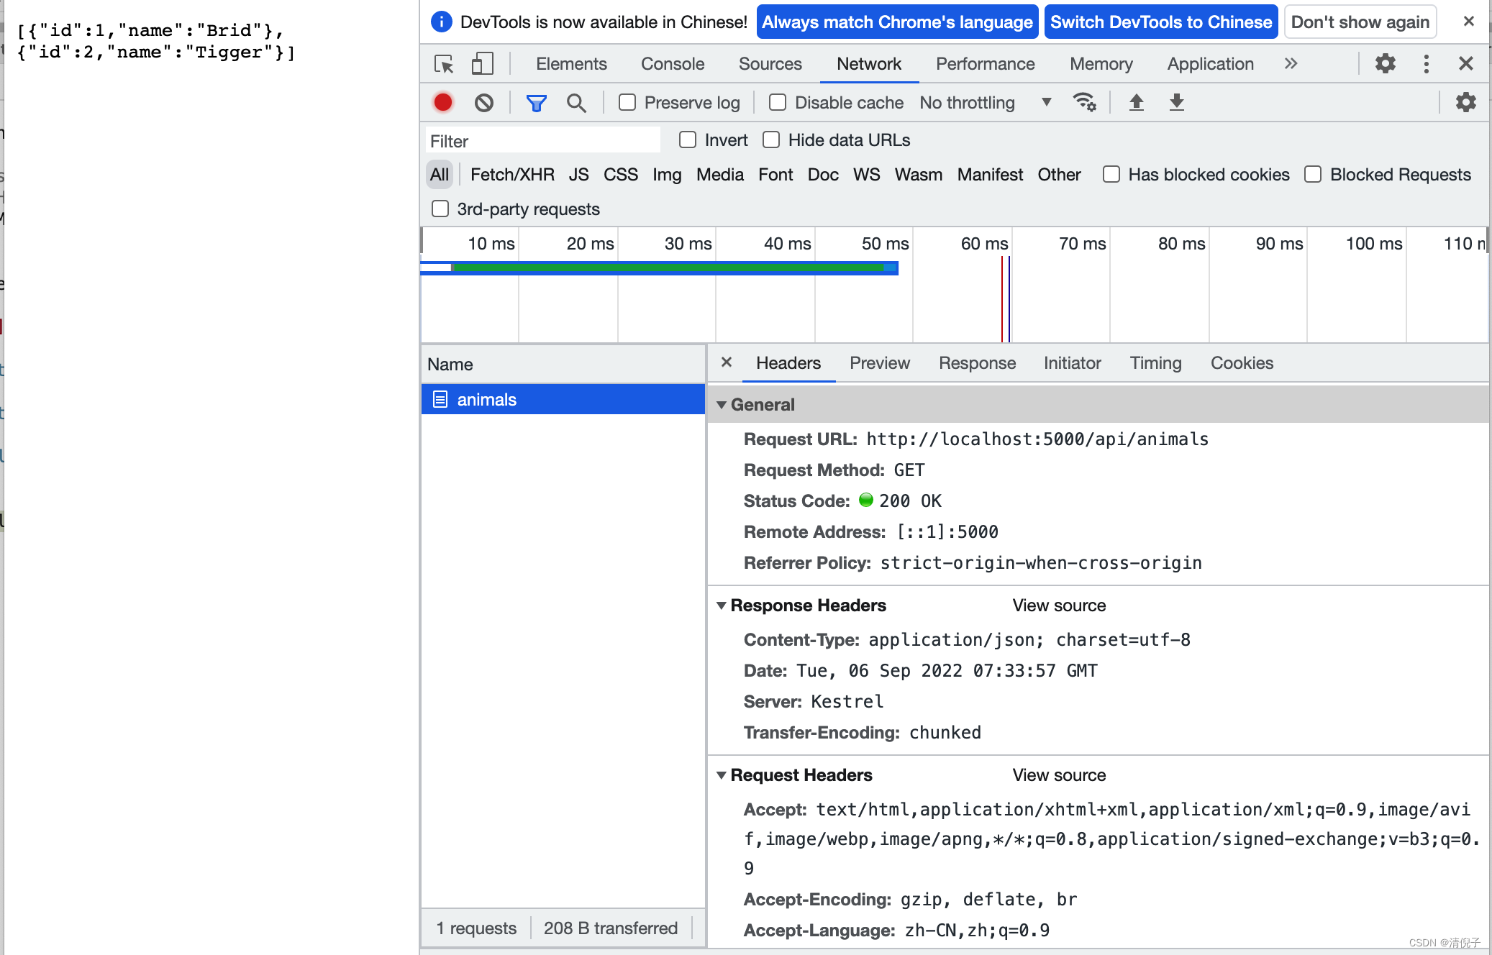1492x955 pixels.
Task: Stop recording network log
Action: coord(442,102)
